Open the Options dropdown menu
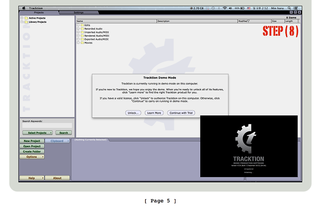 pos(32,157)
